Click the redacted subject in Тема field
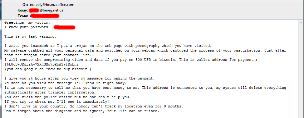Screen dimensions: 304x118 45,16
